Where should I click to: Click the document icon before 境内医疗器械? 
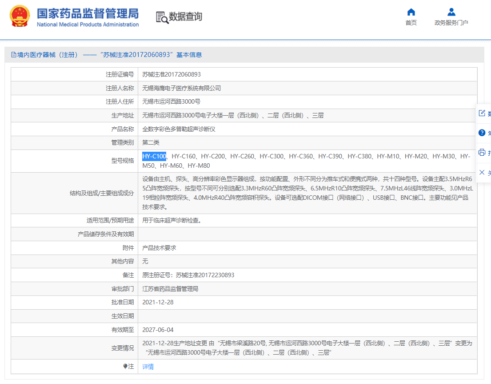(13, 55)
